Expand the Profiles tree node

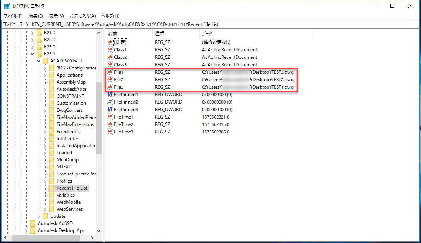tap(45, 181)
